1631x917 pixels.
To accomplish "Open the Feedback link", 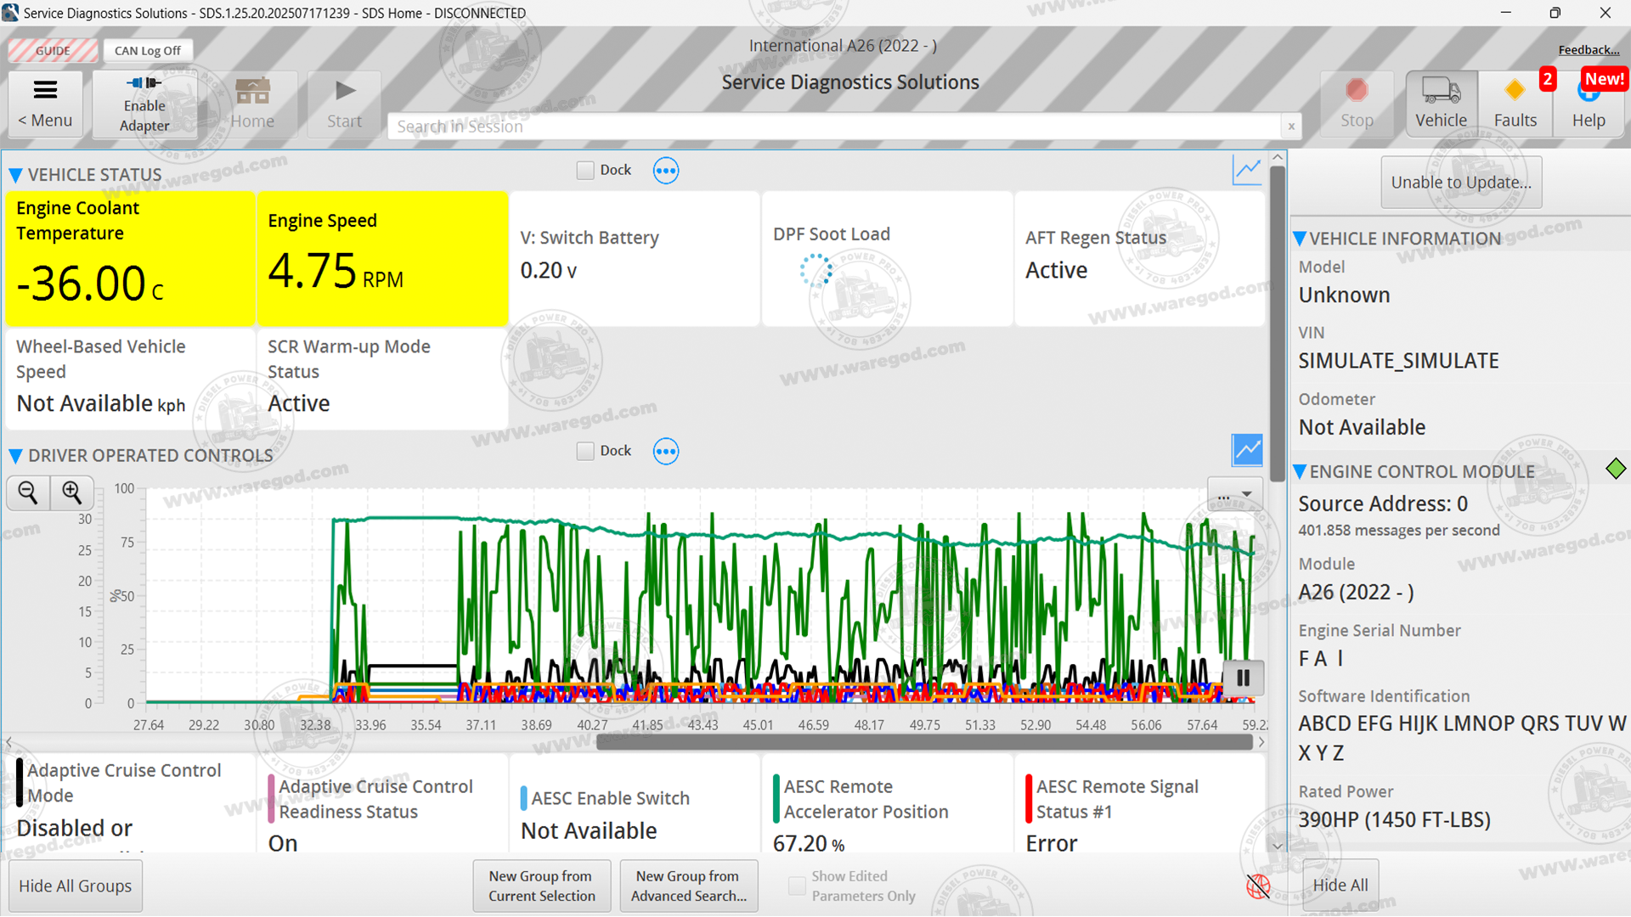I will (x=1588, y=50).
